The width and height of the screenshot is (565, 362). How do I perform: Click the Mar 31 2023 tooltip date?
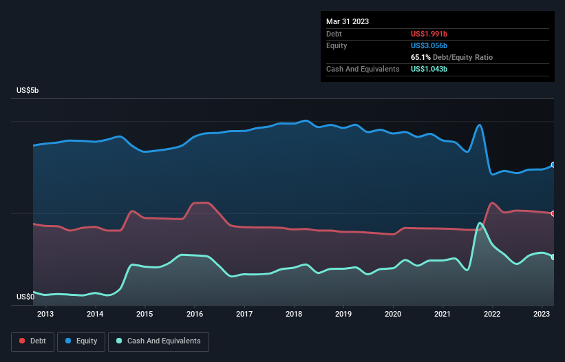(x=348, y=21)
